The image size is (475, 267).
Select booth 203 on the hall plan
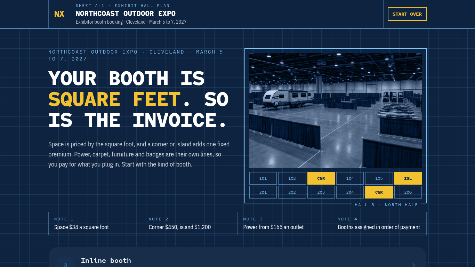click(x=321, y=192)
